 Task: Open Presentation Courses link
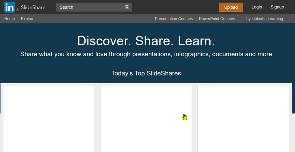pyautogui.click(x=174, y=19)
